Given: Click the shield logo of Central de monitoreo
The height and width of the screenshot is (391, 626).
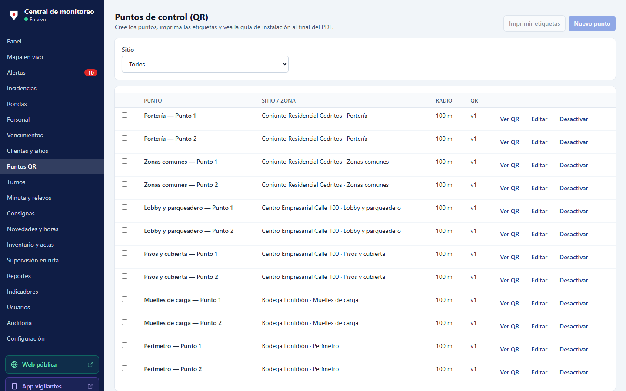Looking at the screenshot, I should coord(14,15).
